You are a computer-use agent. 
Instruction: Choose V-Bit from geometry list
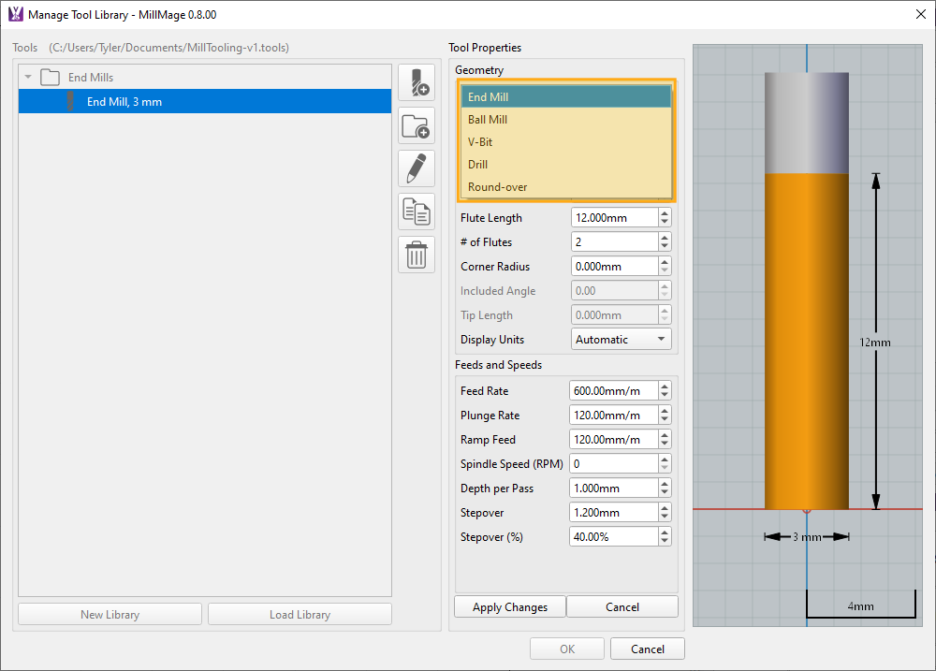click(480, 142)
